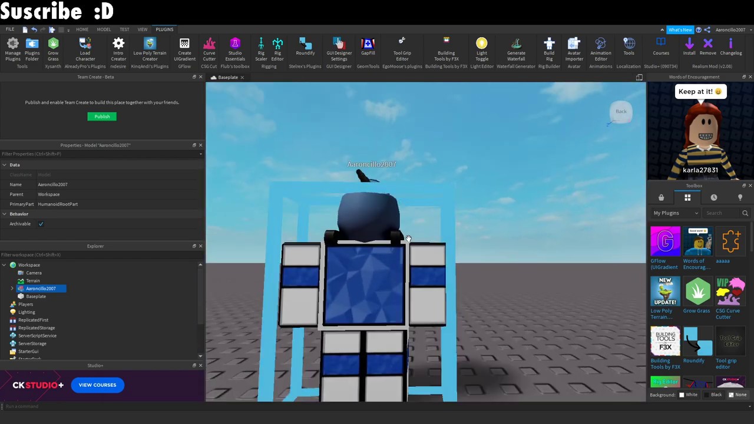Click the Build Rig plugin
Screen dimensions: 754x424
tap(549, 49)
